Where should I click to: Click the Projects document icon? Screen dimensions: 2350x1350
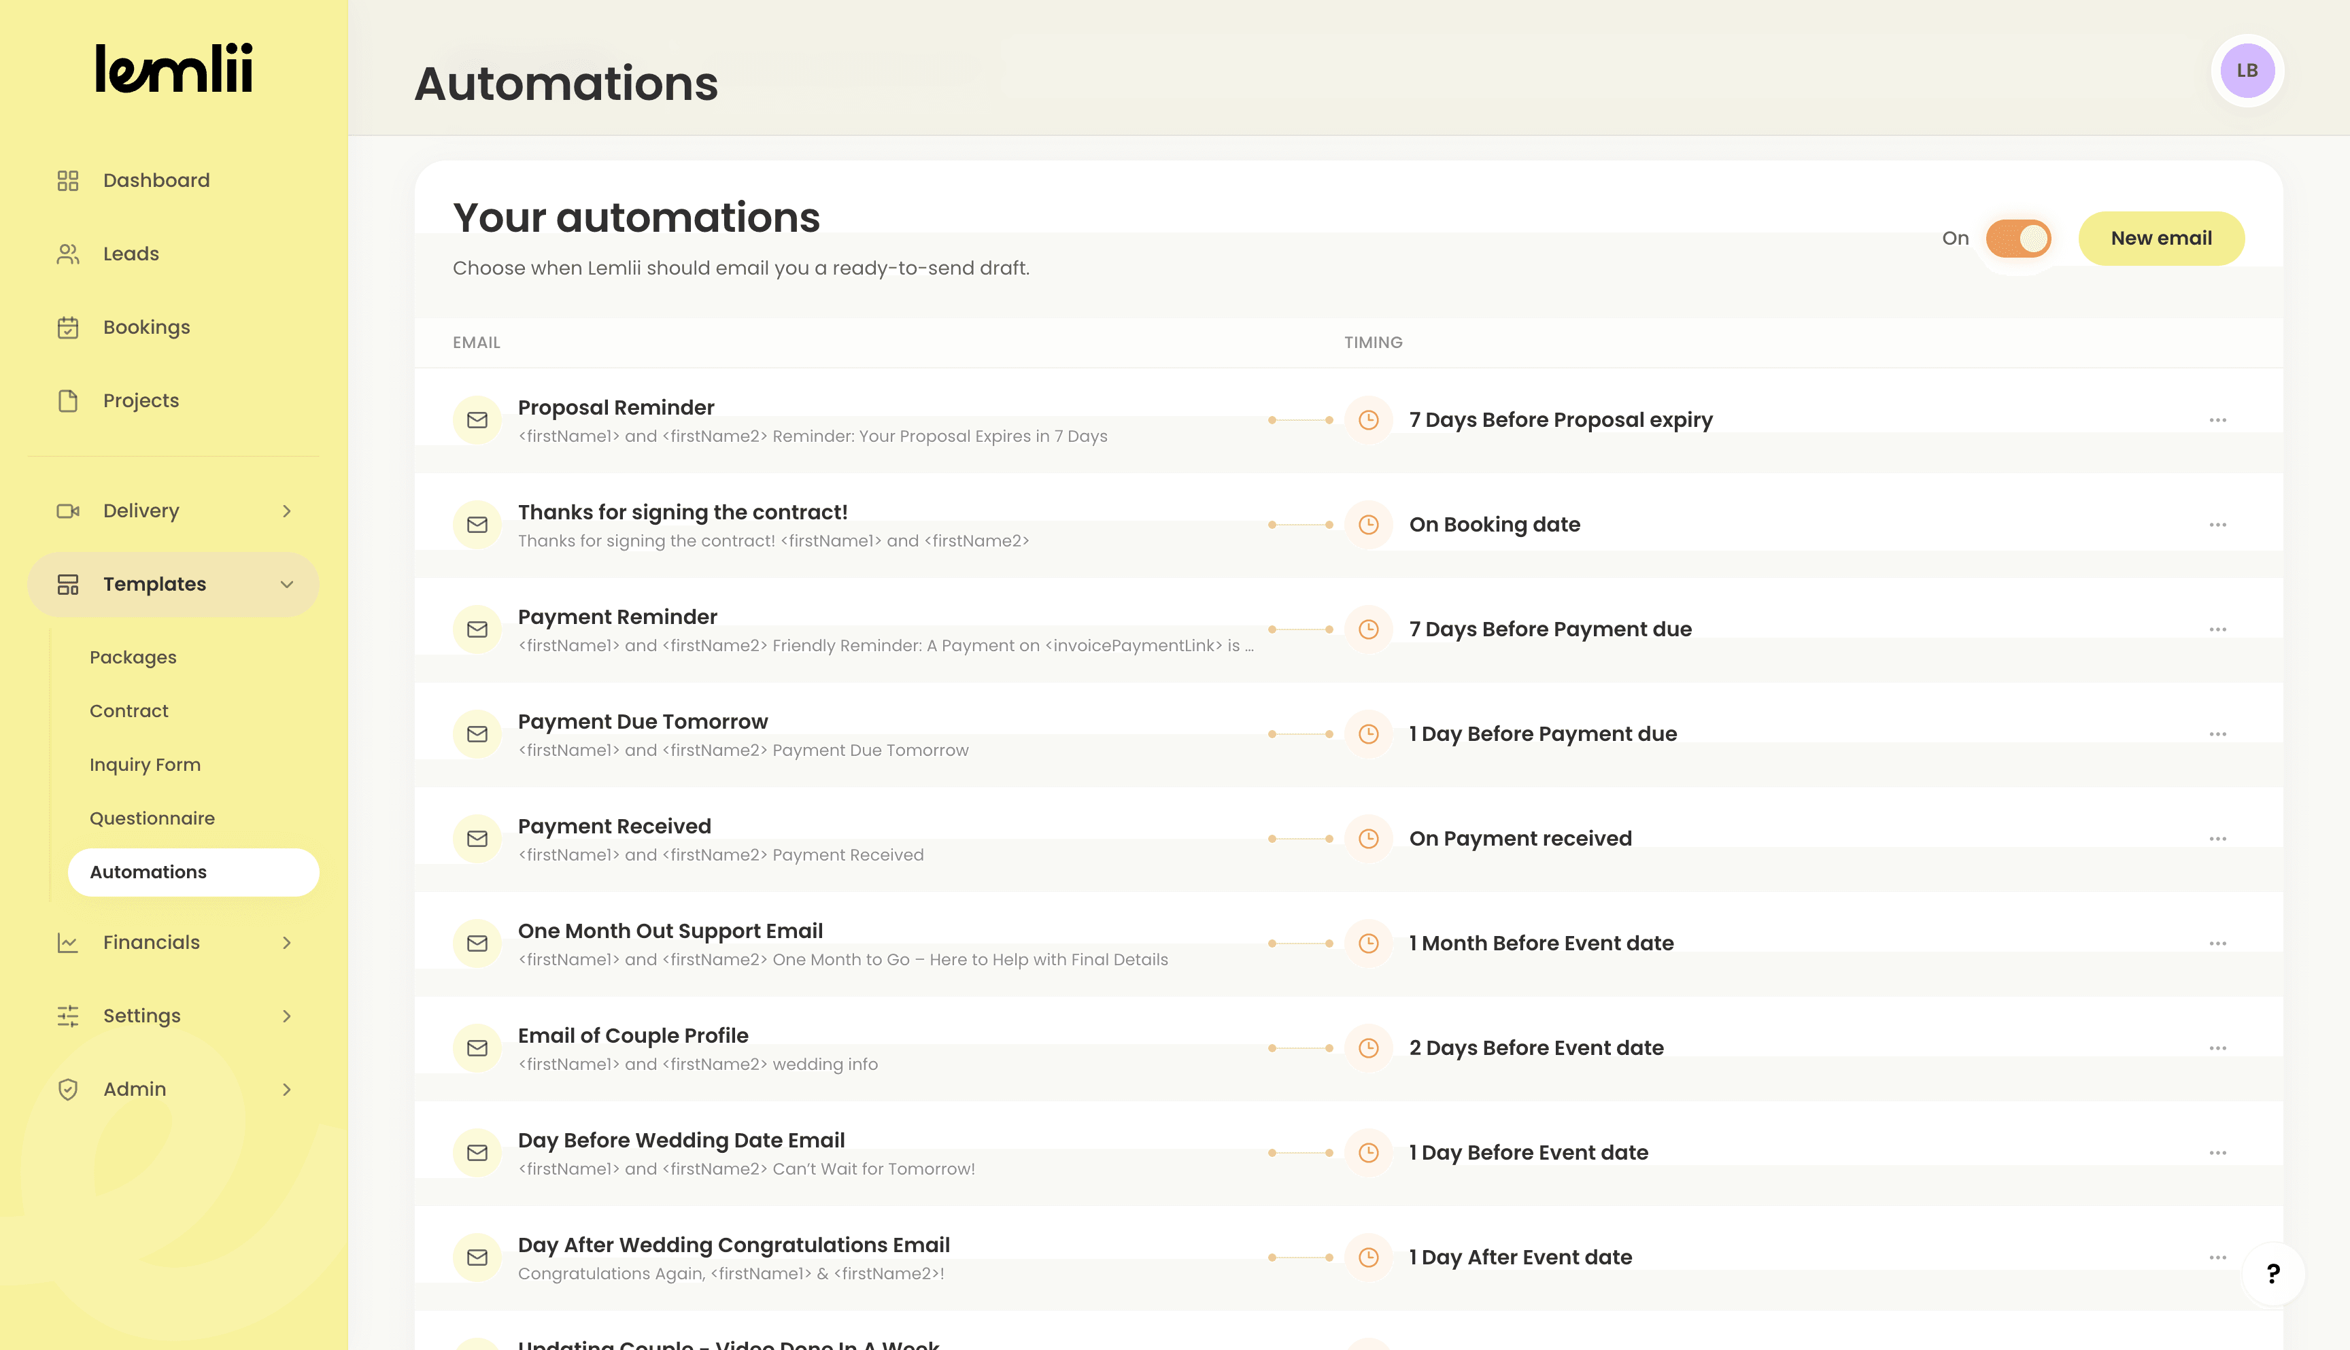(68, 400)
